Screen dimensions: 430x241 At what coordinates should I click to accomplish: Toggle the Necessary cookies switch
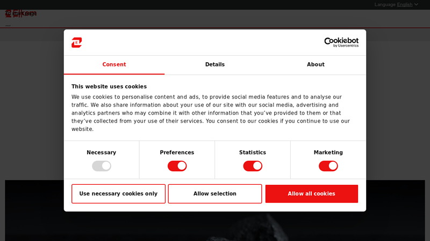click(102, 166)
